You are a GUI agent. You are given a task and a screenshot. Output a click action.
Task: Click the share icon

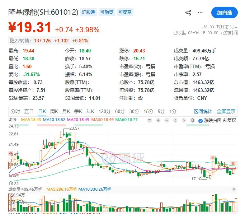188,13
